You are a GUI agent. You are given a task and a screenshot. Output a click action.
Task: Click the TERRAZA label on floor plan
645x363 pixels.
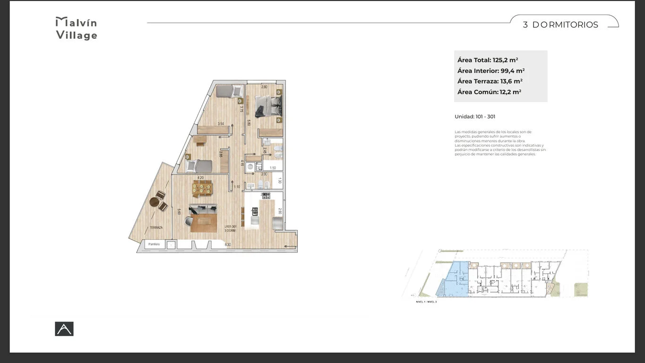pyautogui.click(x=156, y=227)
